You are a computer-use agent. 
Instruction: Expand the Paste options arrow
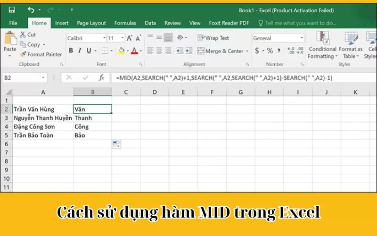[10, 56]
